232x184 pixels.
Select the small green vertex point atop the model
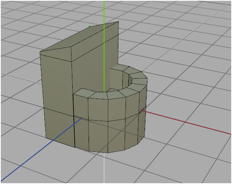(90, 27)
